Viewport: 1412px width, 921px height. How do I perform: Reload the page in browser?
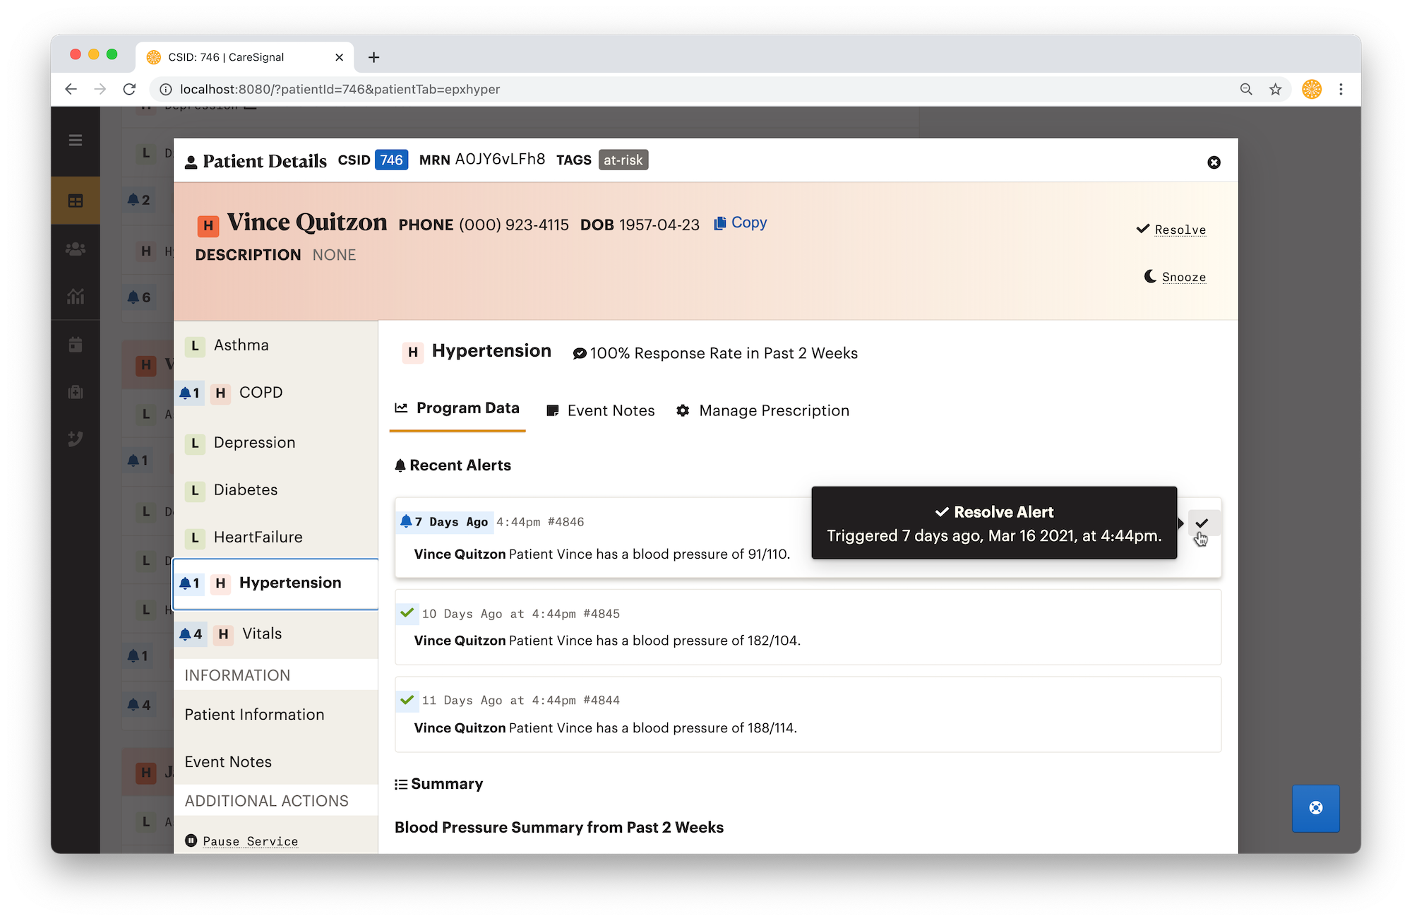tap(129, 90)
